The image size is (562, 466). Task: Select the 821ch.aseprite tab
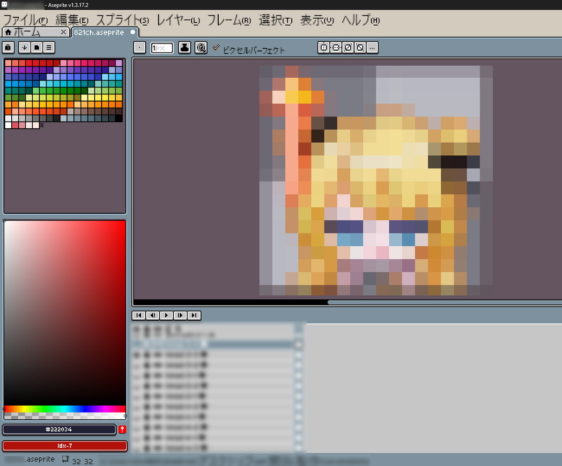105,32
